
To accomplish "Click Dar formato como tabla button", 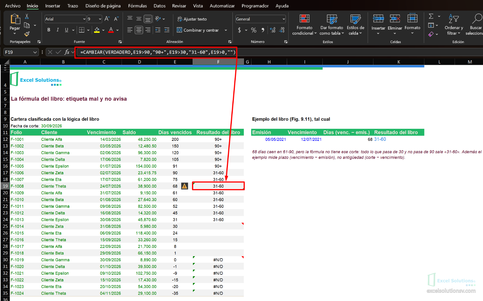I will tap(332, 25).
